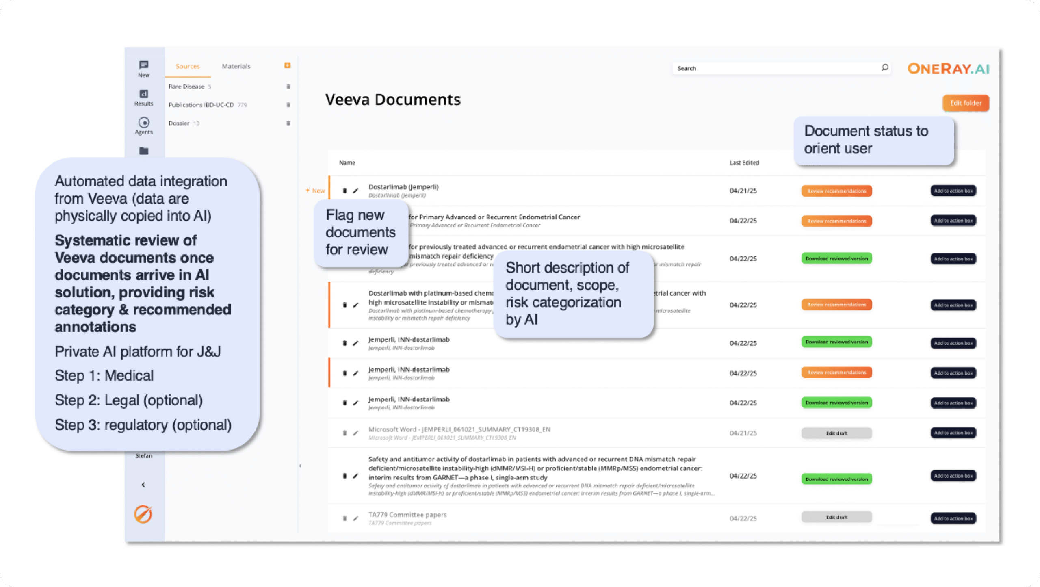Select the Sources tab
This screenshot has width=1040, height=587.
187,66
